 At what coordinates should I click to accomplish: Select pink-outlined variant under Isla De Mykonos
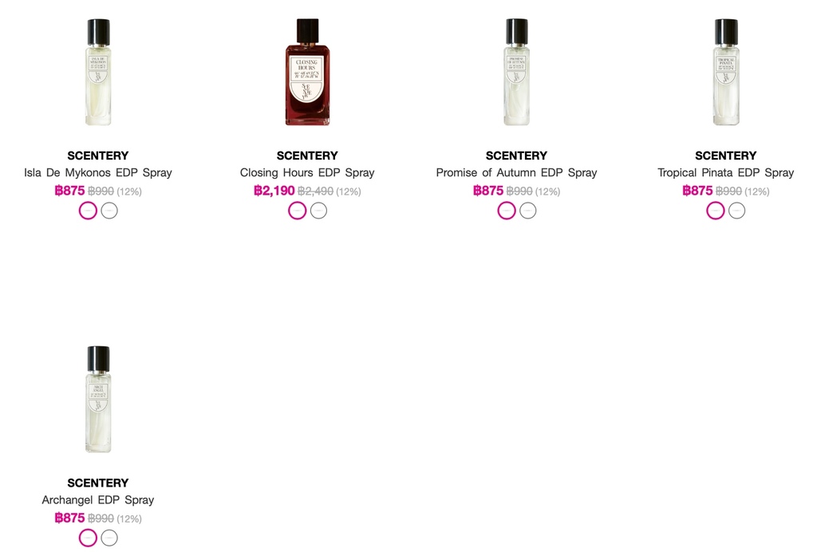click(x=88, y=211)
